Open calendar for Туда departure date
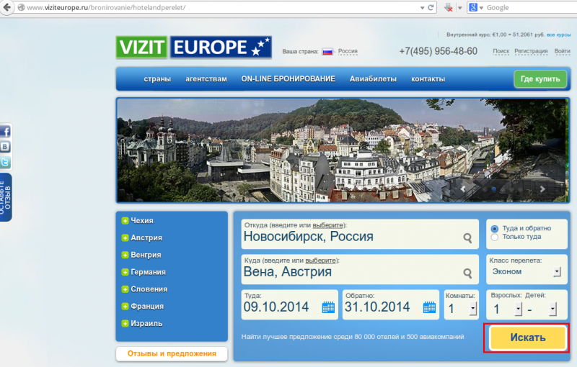 click(328, 307)
